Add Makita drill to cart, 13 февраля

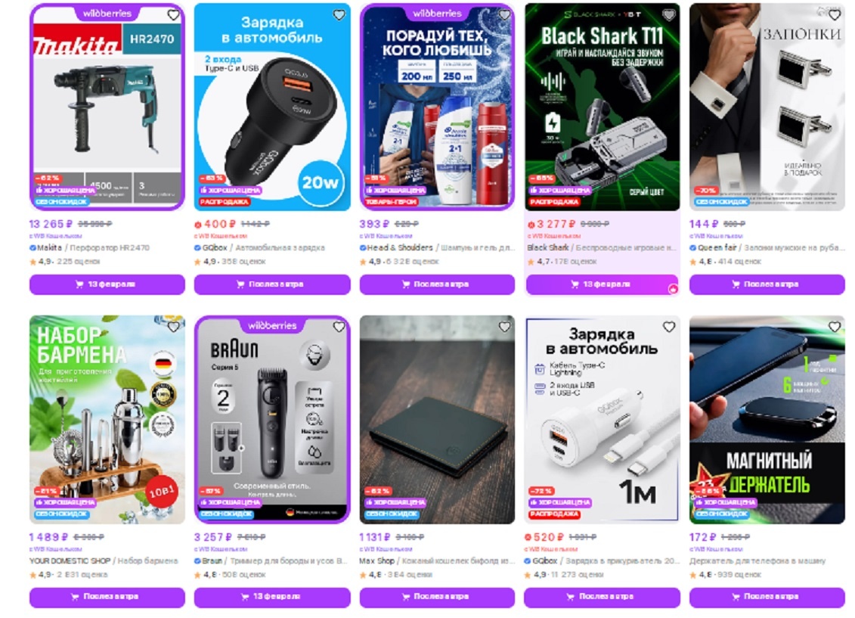pyautogui.click(x=107, y=284)
